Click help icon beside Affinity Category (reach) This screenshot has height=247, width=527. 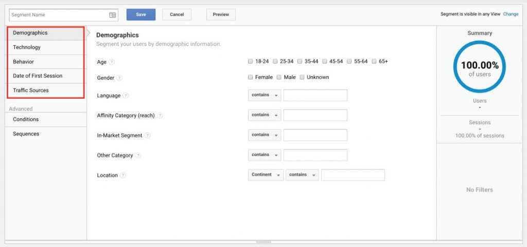pyautogui.click(x=160, y=115)
